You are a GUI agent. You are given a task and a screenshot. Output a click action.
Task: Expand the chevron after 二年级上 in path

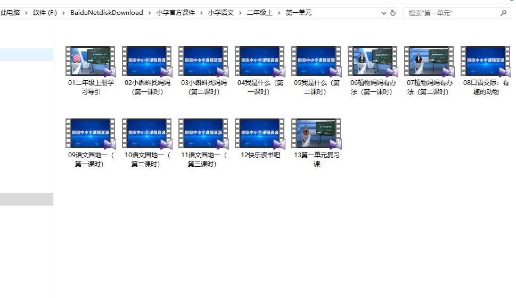click(279, 13)
